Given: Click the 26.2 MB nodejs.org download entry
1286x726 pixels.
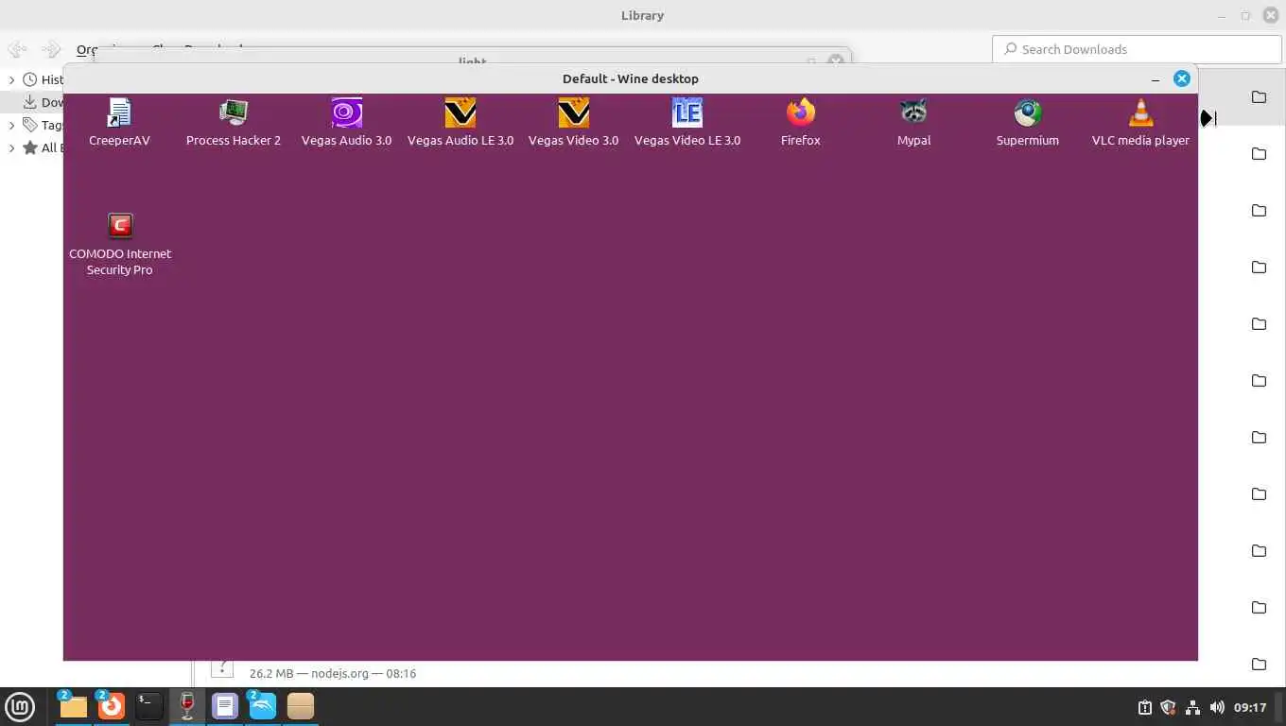Looking at the screenshot, I should [333, 673].
